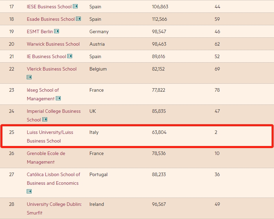Click Portugal in the Católica Lisbon row

point(99,174)
